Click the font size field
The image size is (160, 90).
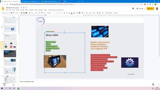point(59,13)
